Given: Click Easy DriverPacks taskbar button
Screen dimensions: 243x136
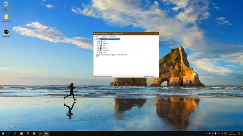Looking at the screenshot, I should (46, 133).
